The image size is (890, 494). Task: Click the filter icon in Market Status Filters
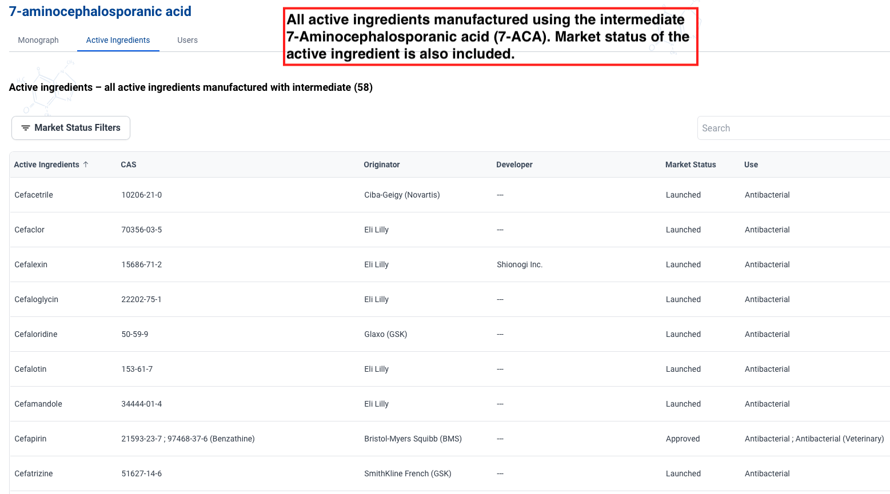(25, 128)
